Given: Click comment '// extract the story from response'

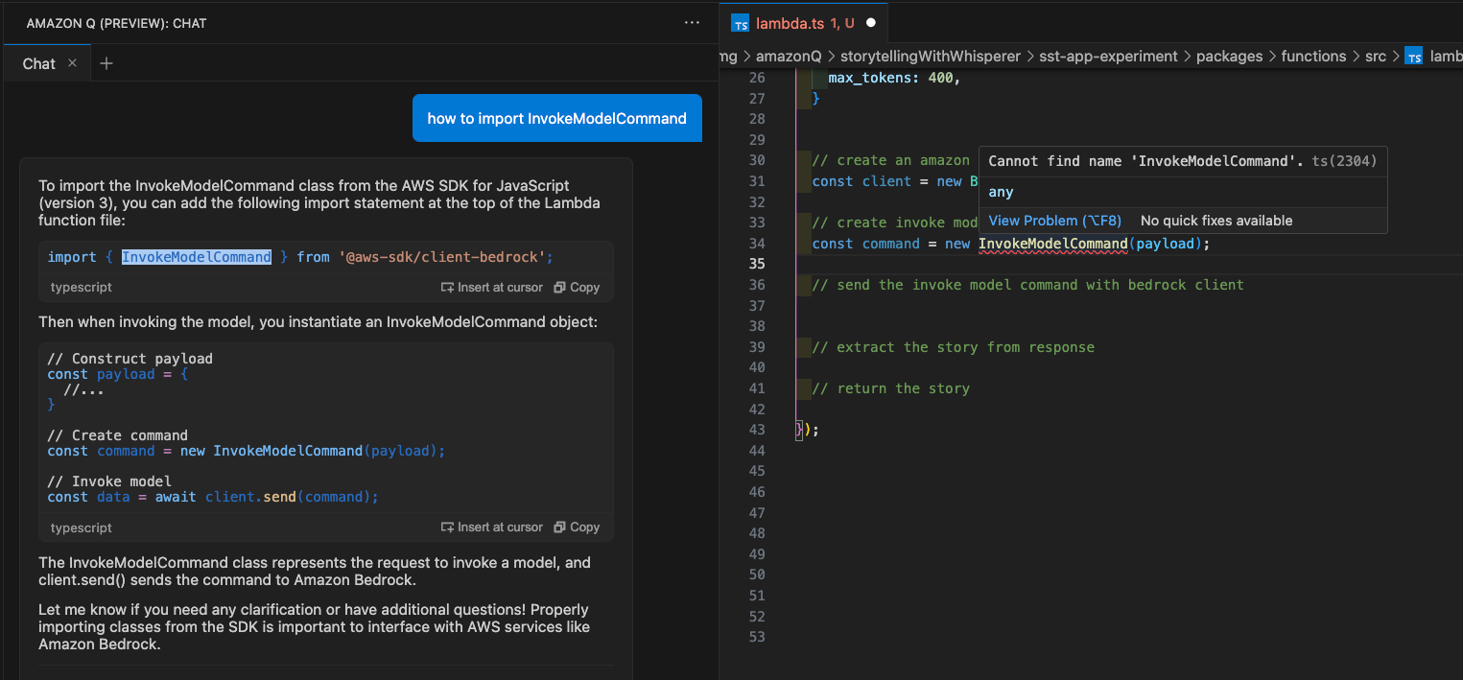Looking at the screenshot, I should click(953, 347).
